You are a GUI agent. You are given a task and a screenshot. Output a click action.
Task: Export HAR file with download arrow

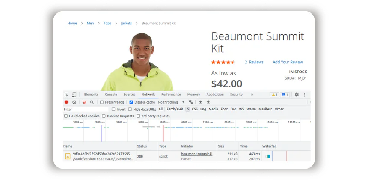(208, 102)
